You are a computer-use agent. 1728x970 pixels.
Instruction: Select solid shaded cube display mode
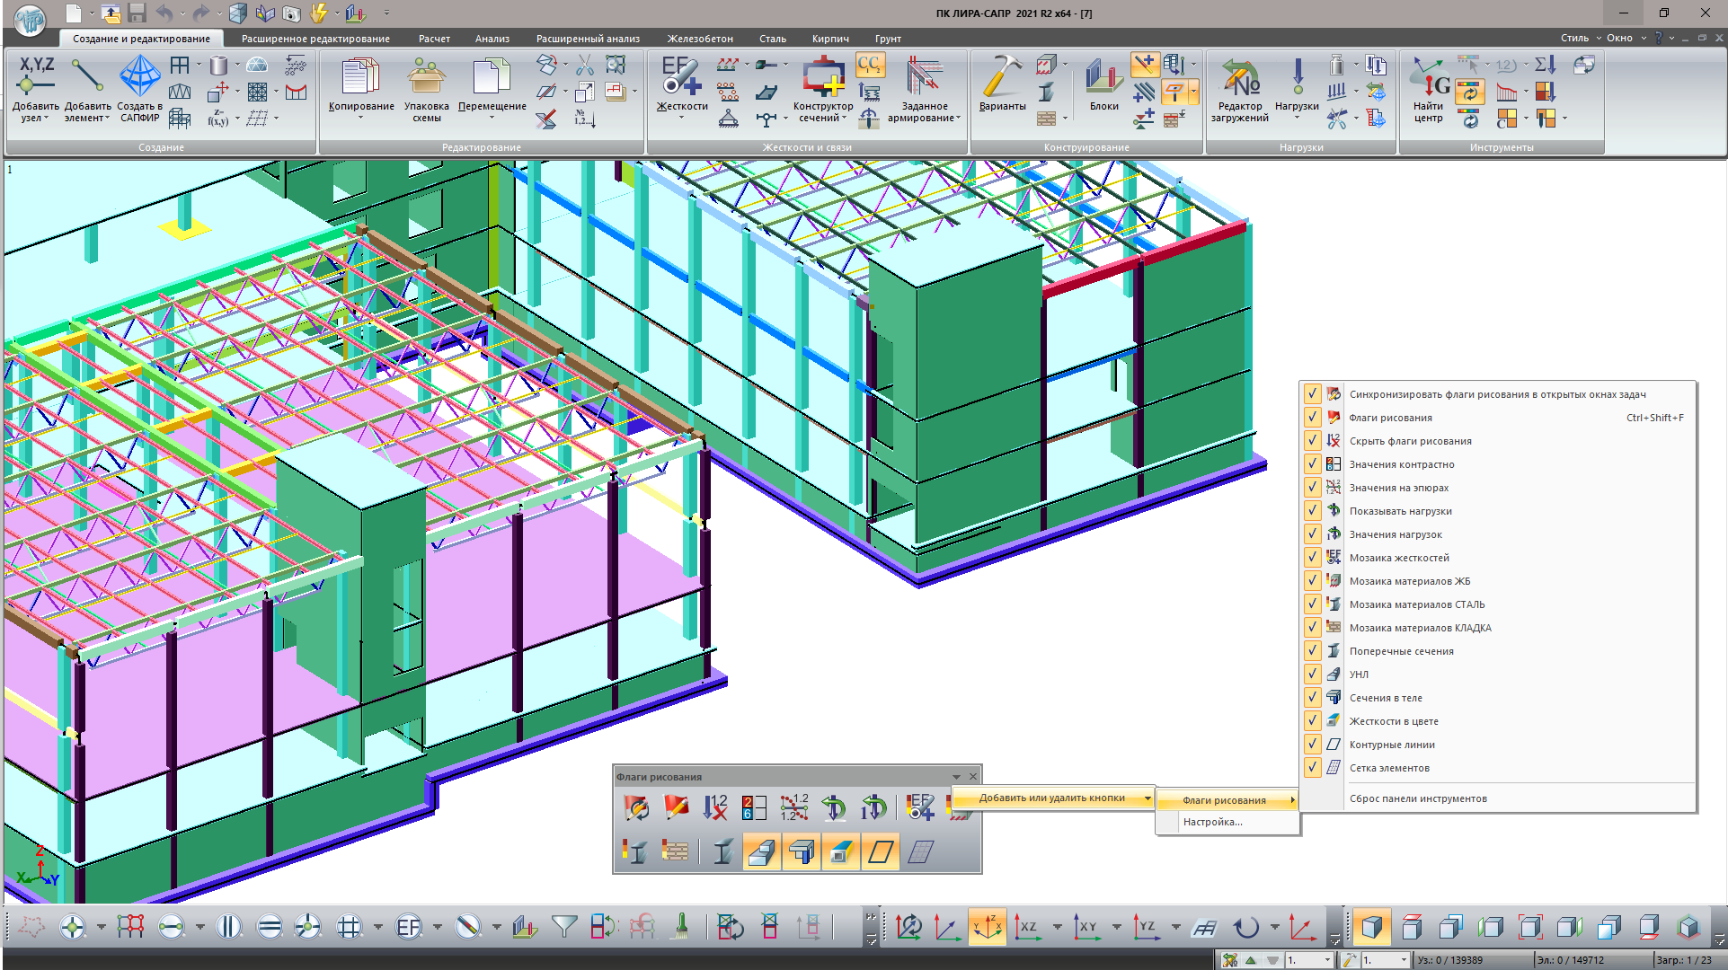coord(1371,926)
